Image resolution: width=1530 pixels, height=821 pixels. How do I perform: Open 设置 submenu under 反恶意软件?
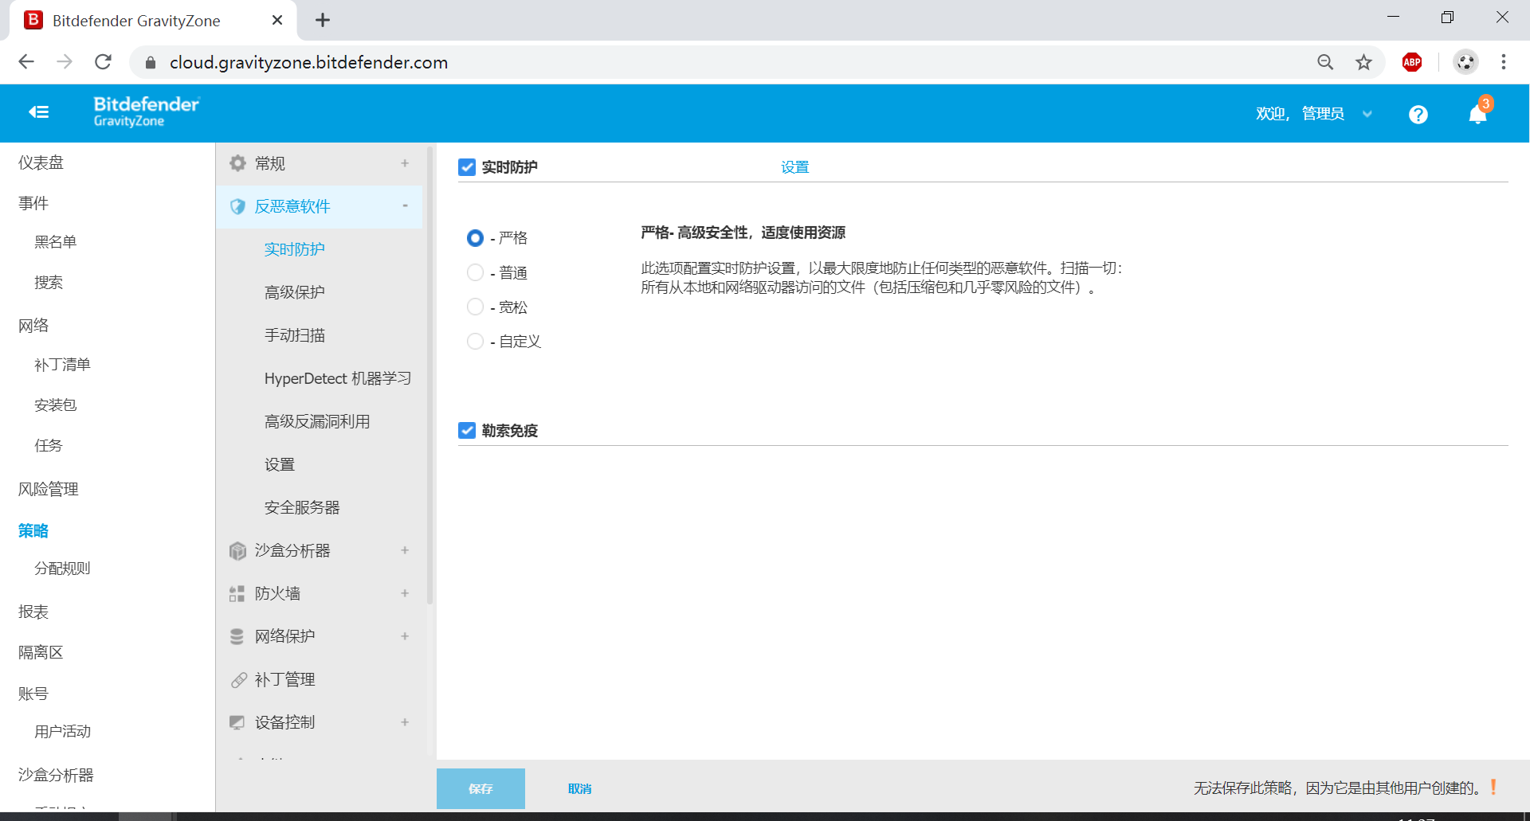click(x=280, y=464)
